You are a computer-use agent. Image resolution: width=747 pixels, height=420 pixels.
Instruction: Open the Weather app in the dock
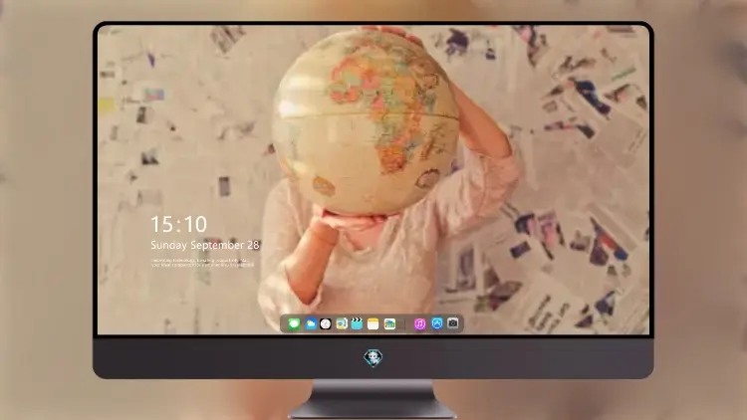[310, 323]
